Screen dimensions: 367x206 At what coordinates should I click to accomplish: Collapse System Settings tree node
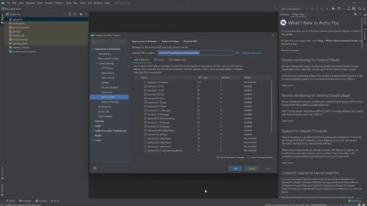(96, 64)
